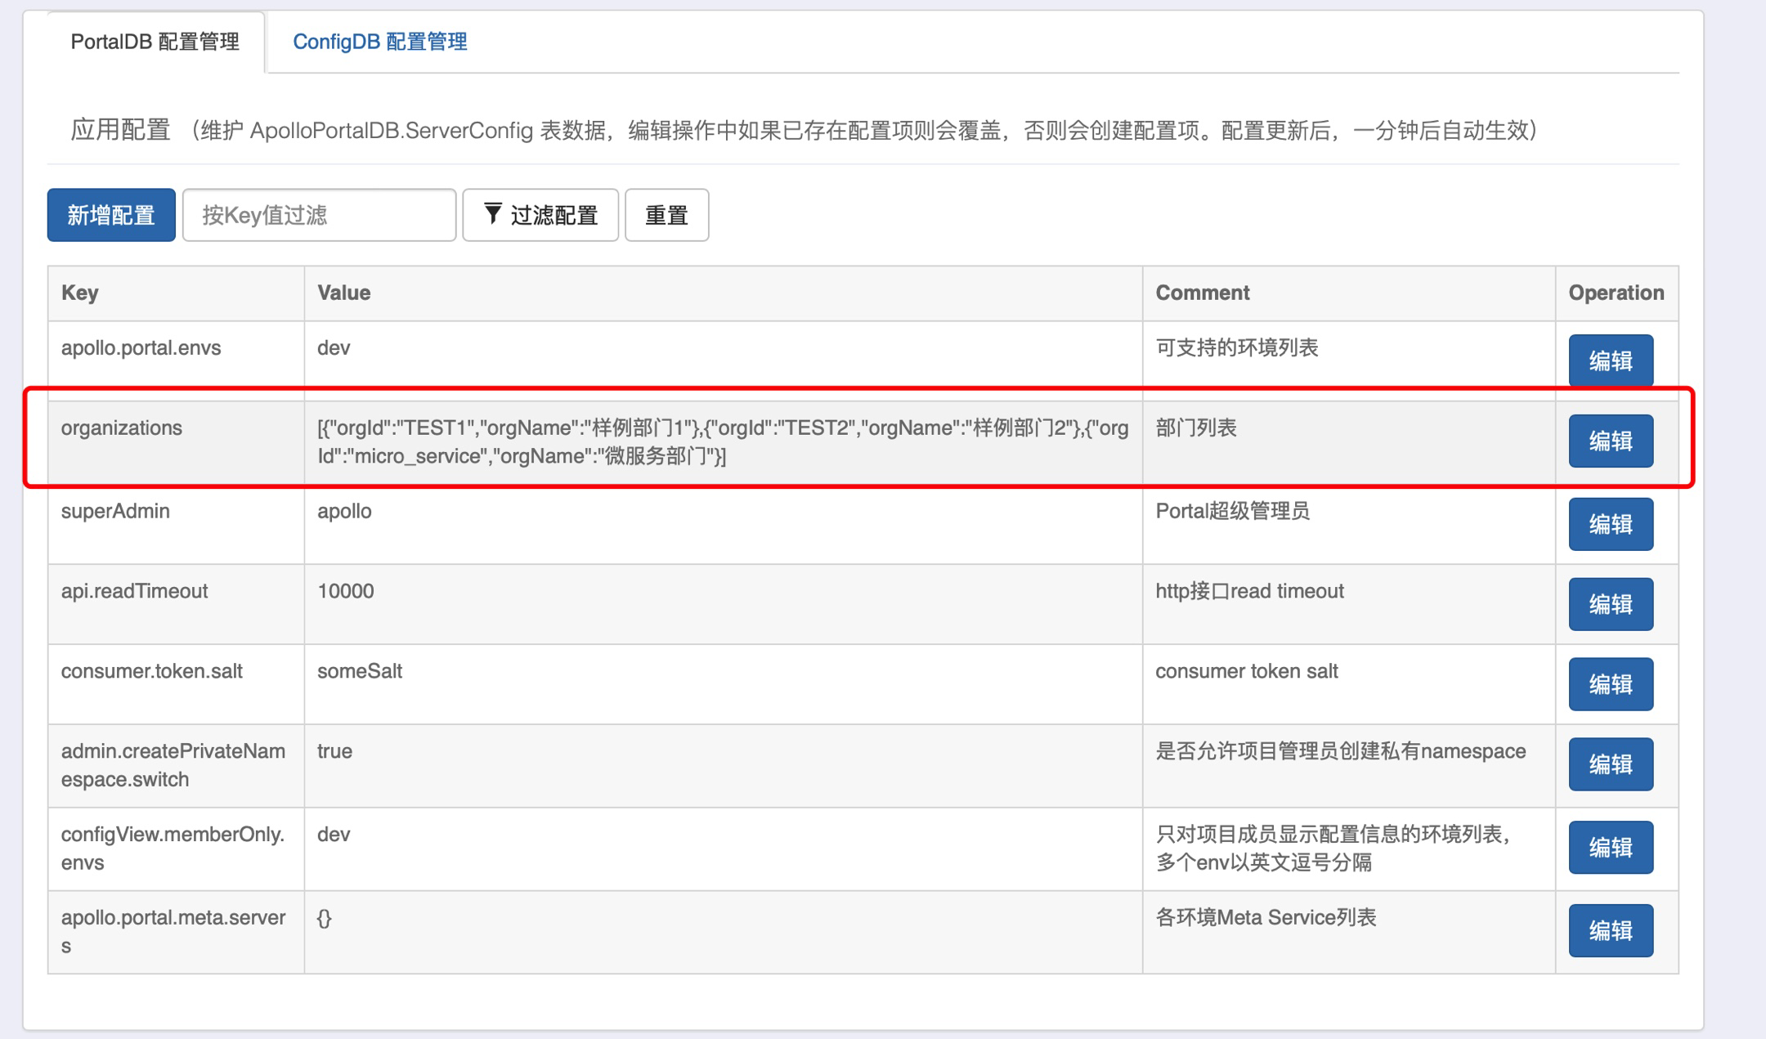Viewport: 1766px width, 1039px height.
Task: Click the Operation column header
Action: [x=1616, y=293]
